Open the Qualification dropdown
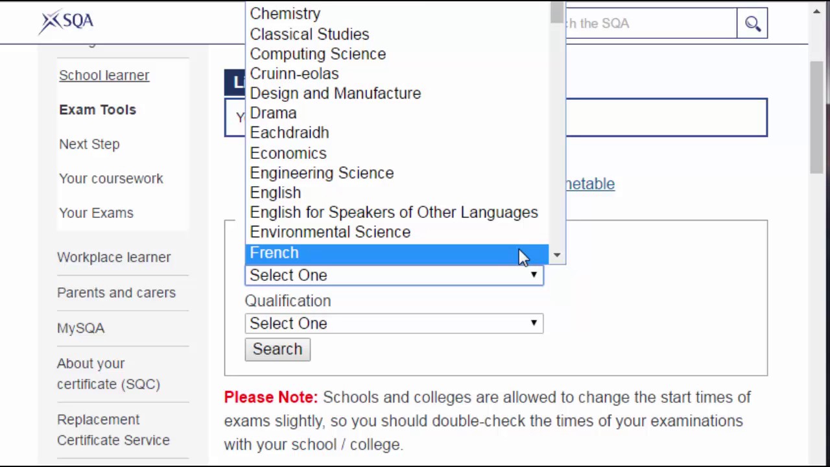Screen dimensions: 830x467 (394, 324)
